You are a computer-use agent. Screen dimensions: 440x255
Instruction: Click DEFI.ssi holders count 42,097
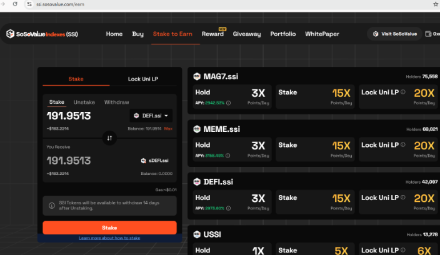tap(429, 182)
